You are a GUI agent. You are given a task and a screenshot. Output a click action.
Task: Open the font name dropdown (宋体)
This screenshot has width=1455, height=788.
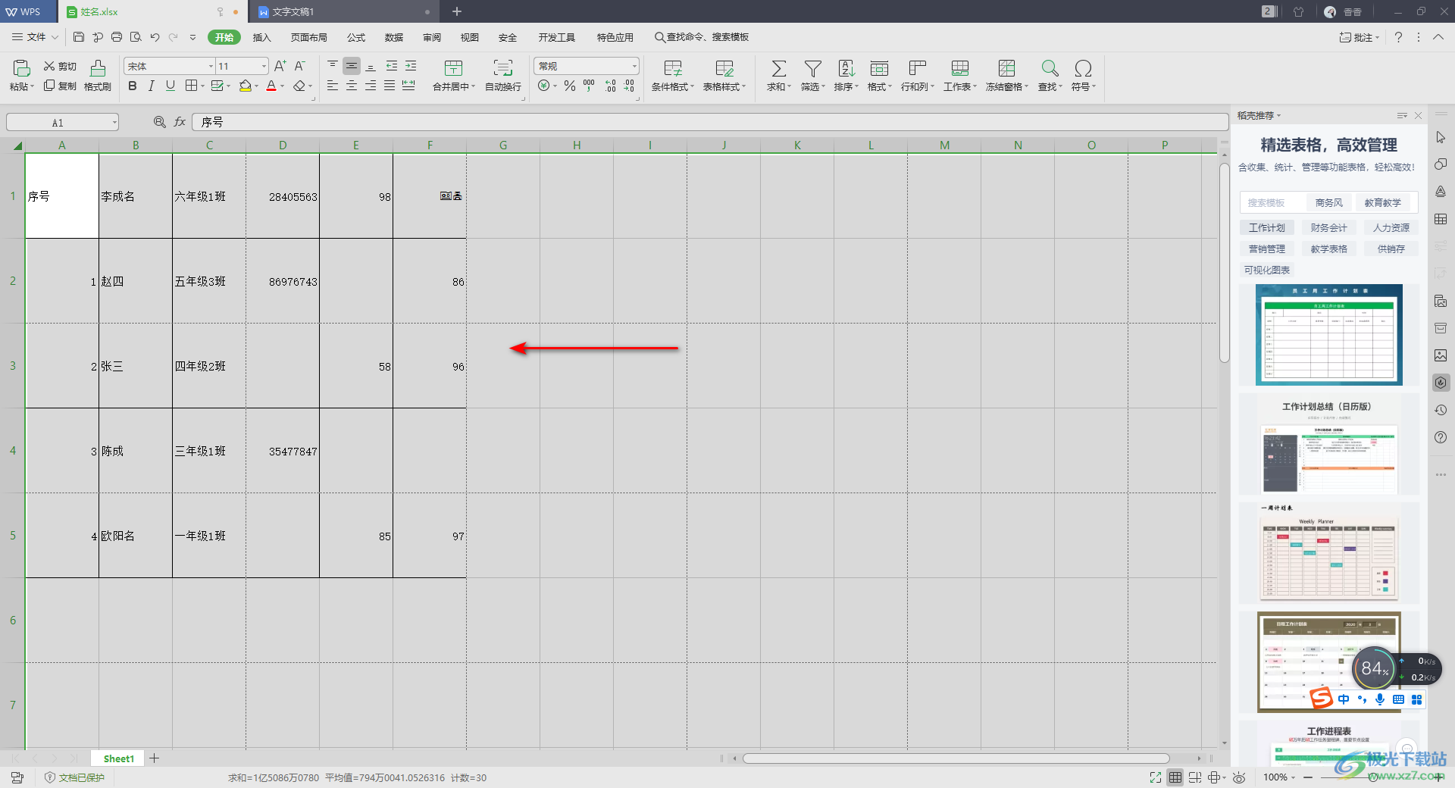point(211,67)
